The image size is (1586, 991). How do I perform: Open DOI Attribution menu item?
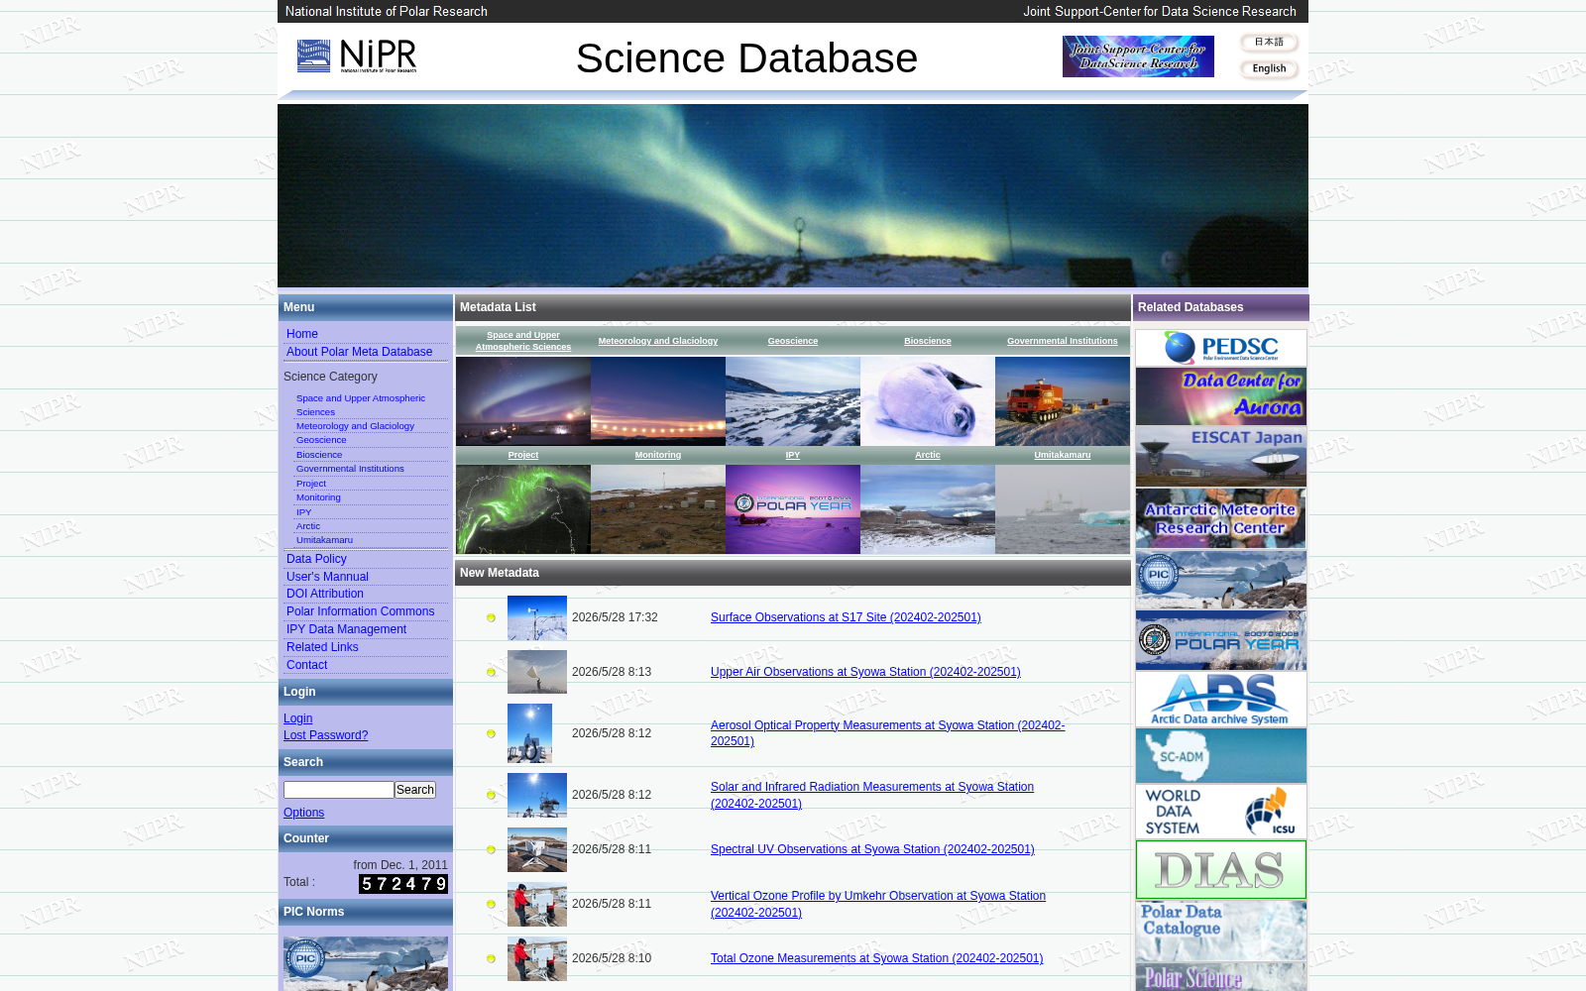tap(325, 594)
